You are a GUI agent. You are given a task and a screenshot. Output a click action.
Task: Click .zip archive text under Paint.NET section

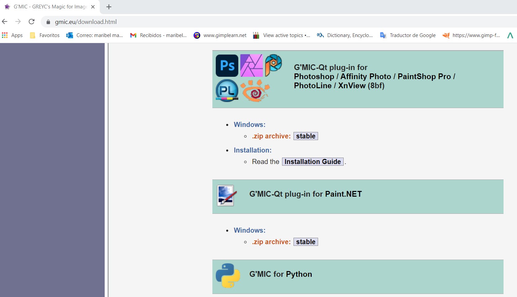pos(271,242)
